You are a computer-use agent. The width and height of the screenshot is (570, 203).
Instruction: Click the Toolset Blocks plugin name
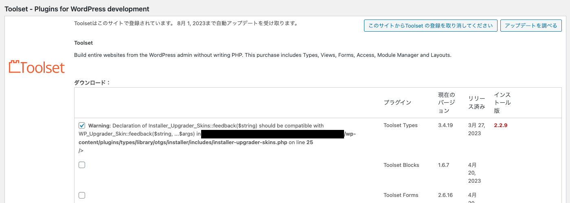pyautogui.click(x=401, y=165)
